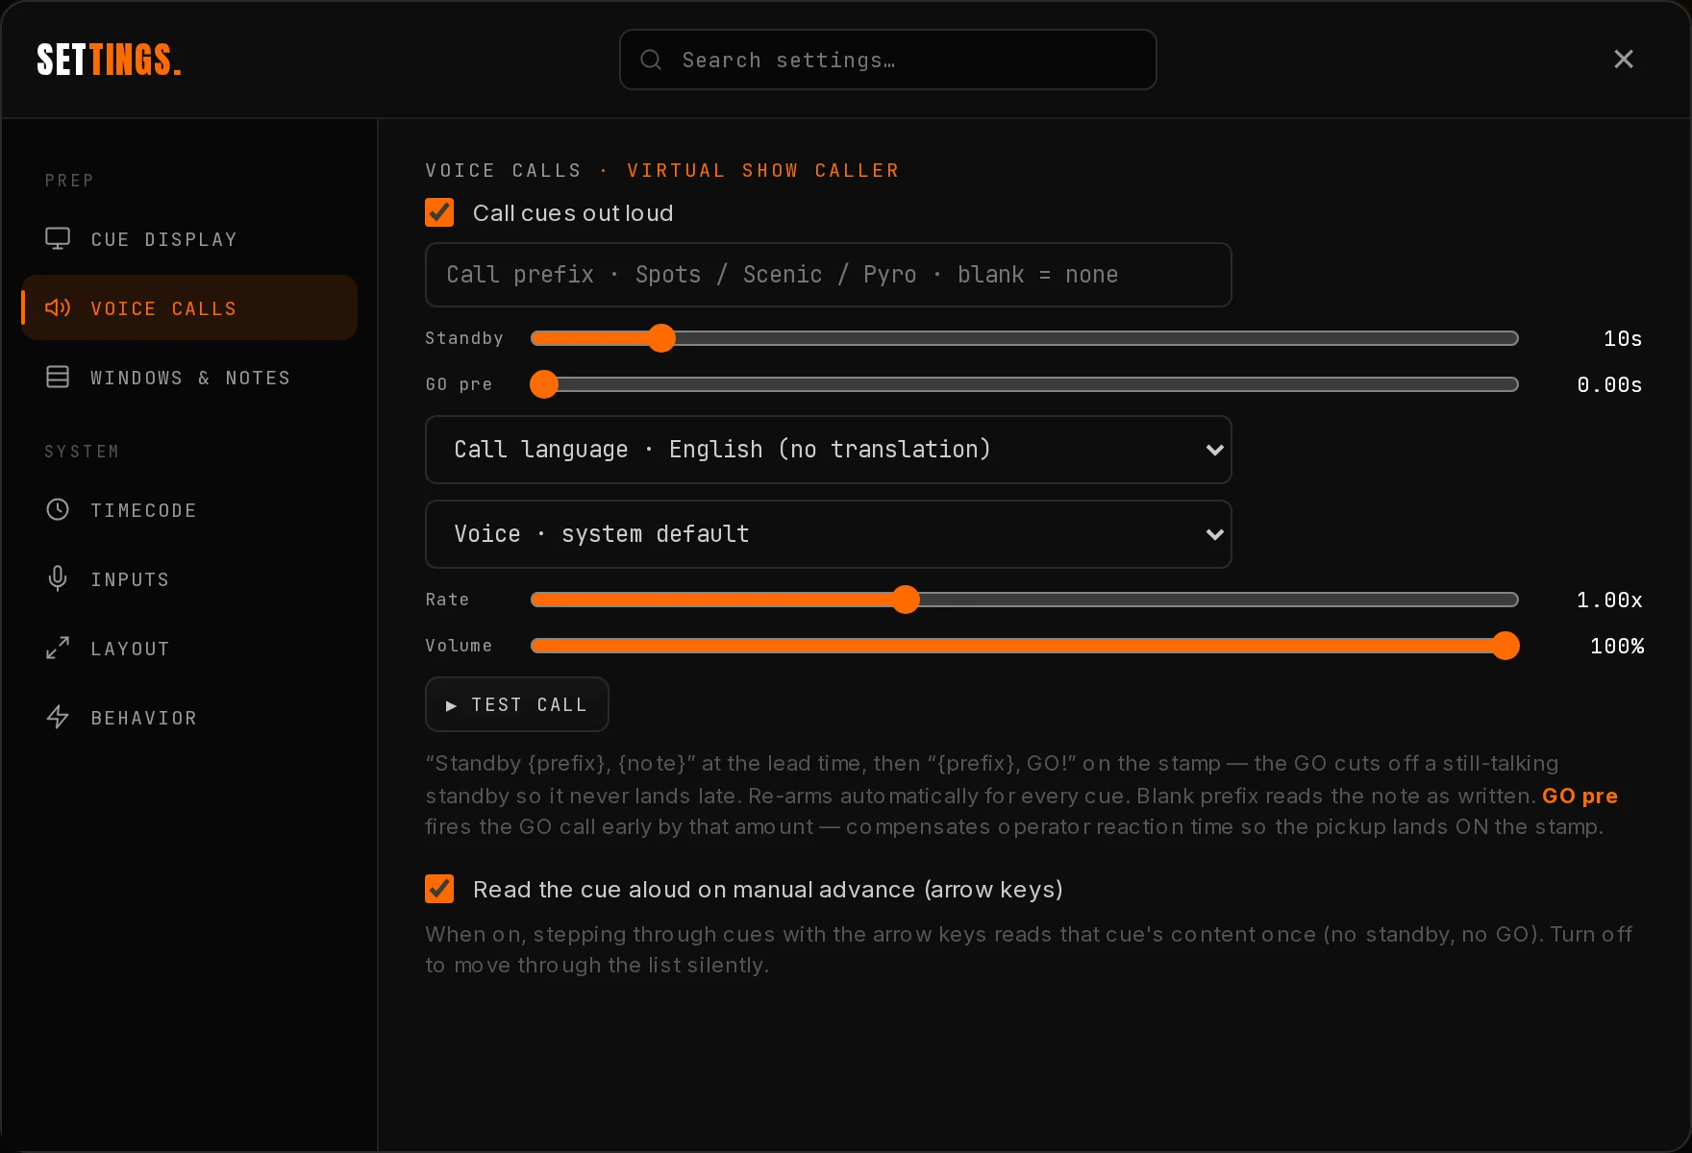Click the 100% volume value
The width and height of the screenshot is (1692, 1153).
coord(1617,646)
